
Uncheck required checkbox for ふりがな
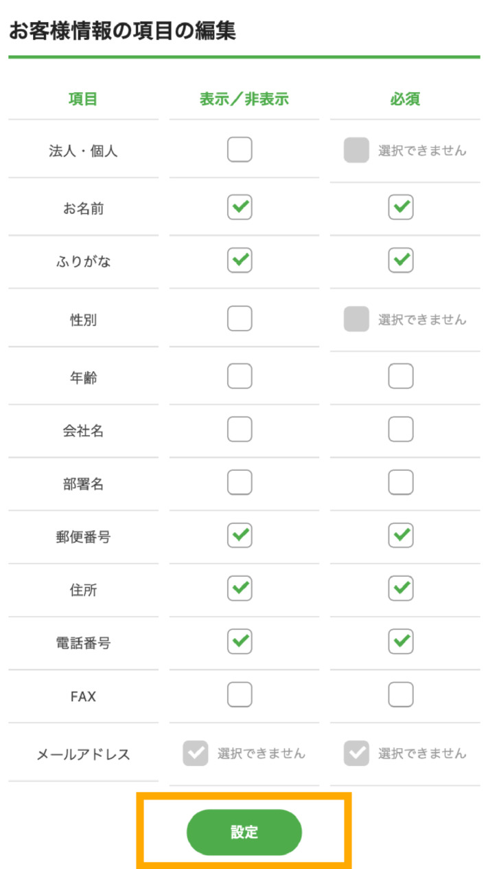point(401,260)
